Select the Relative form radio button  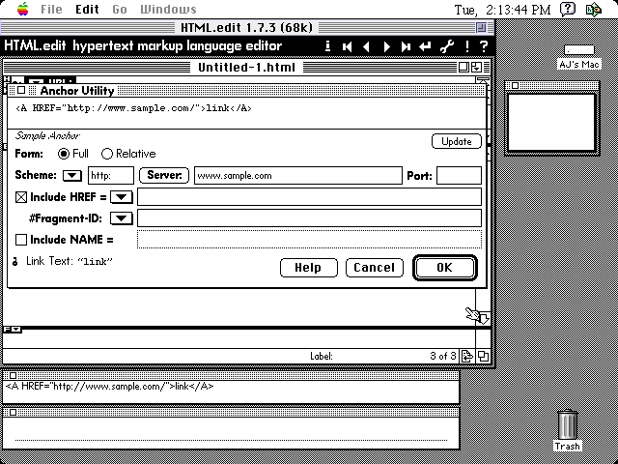tap(107, 154)
